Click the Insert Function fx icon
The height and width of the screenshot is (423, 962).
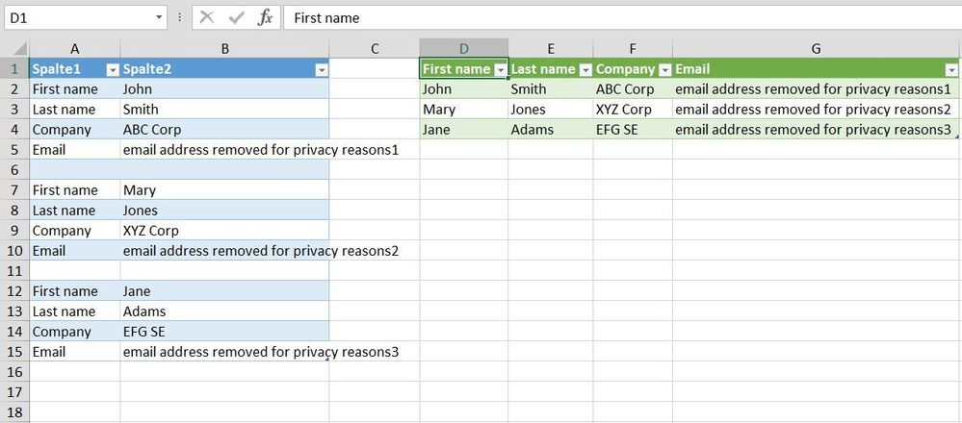point(266,17)
